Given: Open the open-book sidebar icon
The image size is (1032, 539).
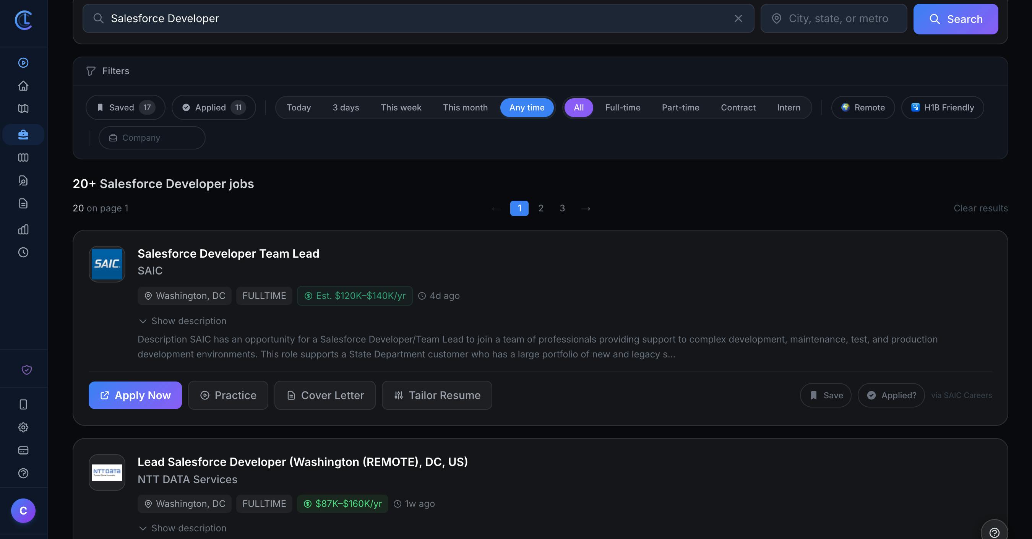Looking at the screenshot, I should coord(23,109).
